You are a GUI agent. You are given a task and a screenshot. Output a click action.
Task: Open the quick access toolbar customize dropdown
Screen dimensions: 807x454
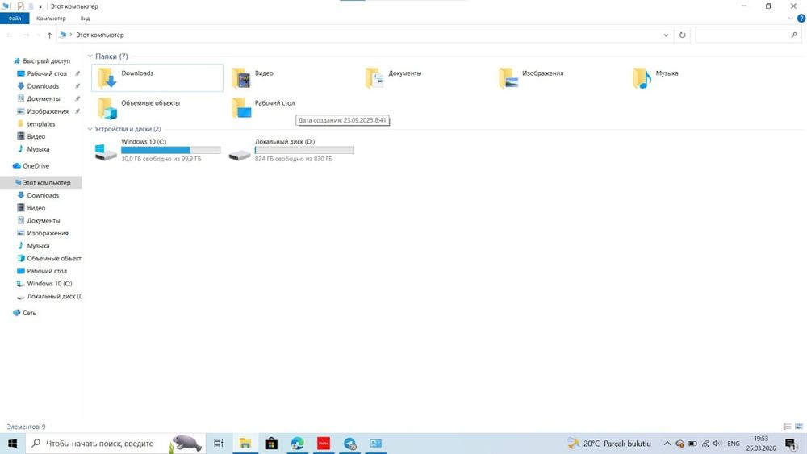tap(40, 6)
